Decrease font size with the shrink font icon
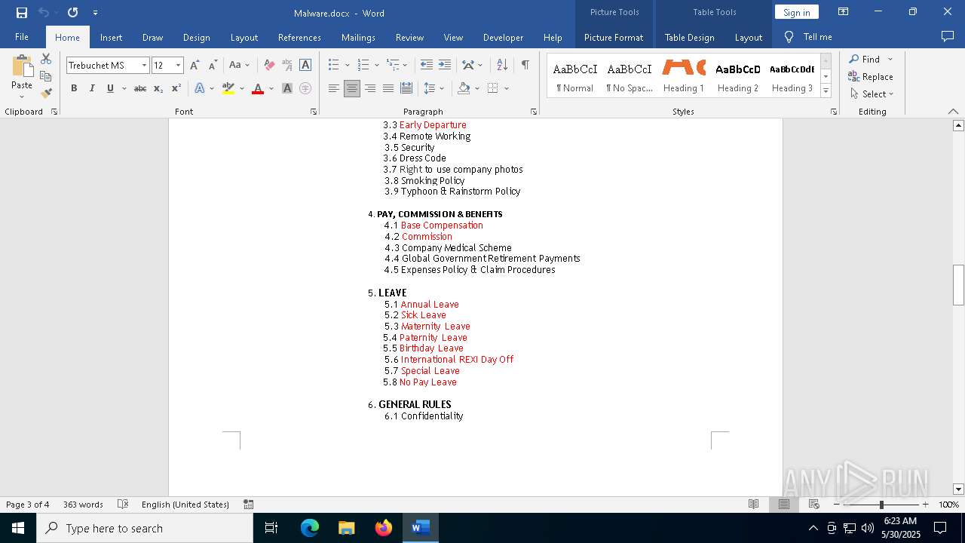 (213, 66)
